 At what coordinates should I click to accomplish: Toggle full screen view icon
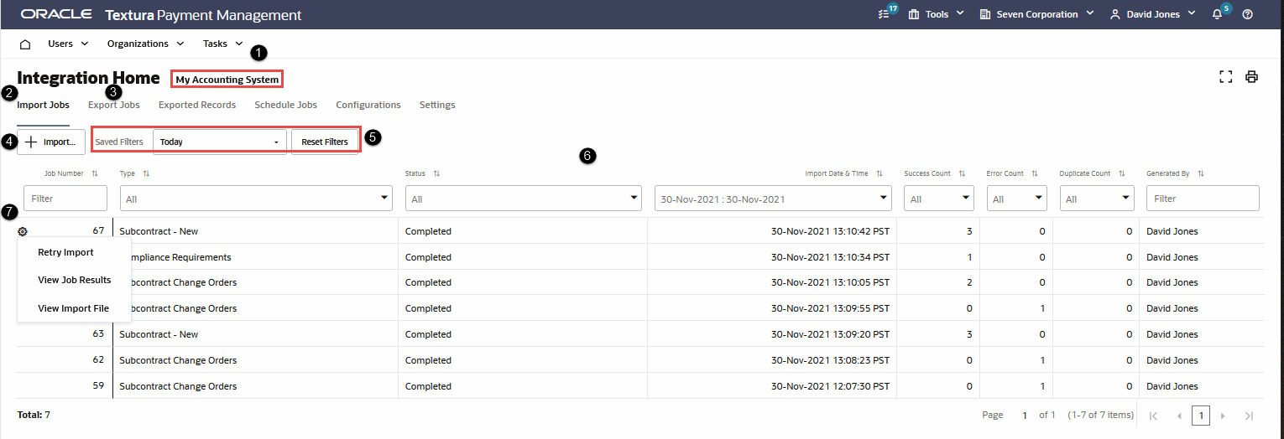(x=1226, y=77)
